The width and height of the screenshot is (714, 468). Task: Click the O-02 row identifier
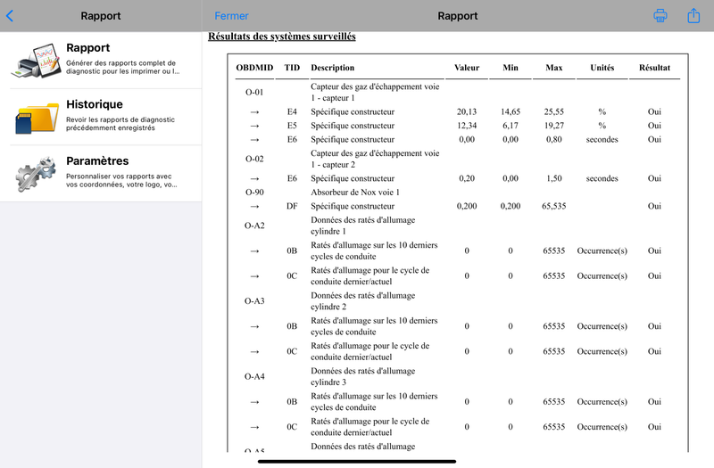coord(254,159)
